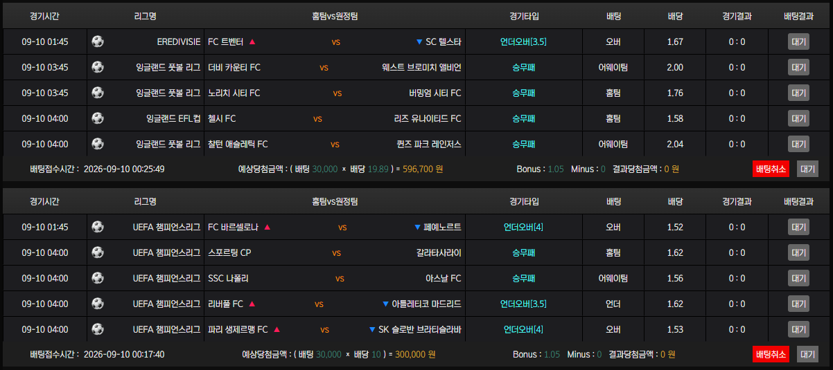Click soccer ball icon in FC 바르셀로나 row

point(98,227)
